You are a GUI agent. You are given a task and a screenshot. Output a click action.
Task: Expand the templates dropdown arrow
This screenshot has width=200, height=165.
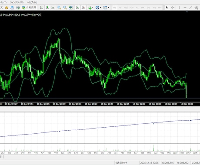coord(108,8)
